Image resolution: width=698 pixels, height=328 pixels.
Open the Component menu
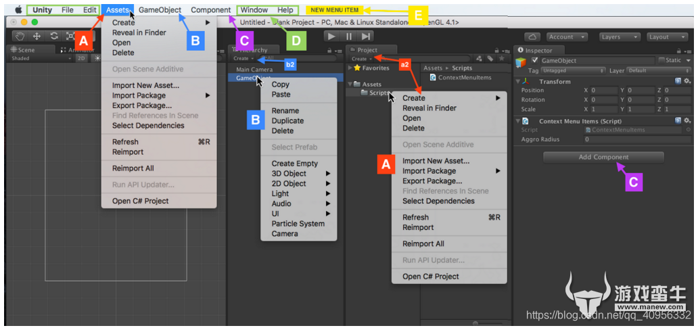coord(210,9)
